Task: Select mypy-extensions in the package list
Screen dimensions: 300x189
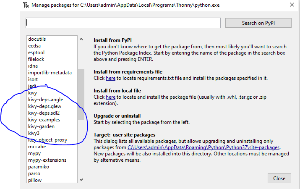Action: pos(47,160)
